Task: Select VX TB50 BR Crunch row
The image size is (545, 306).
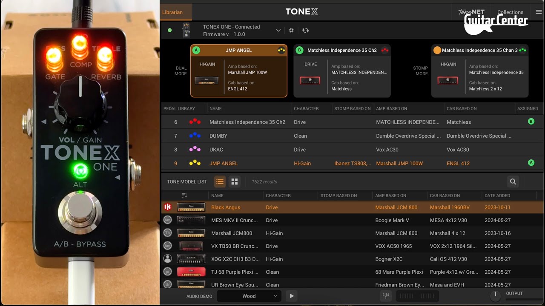Action: pos(352,246)
